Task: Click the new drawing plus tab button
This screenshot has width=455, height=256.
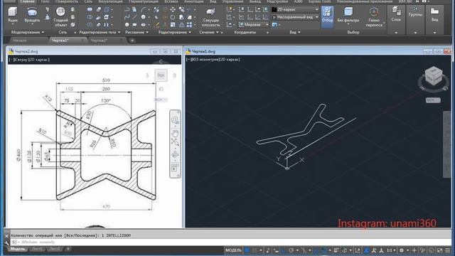Action: (x=132, y=41)
